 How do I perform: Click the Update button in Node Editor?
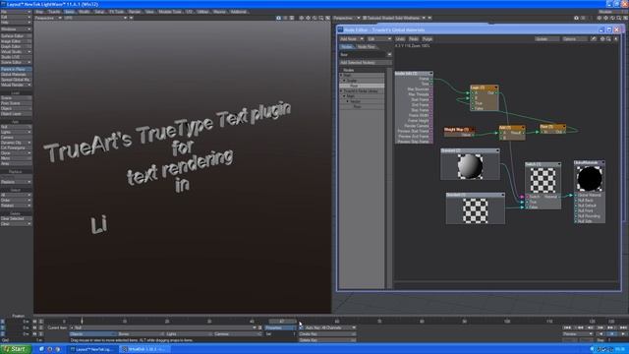point(547,39)
